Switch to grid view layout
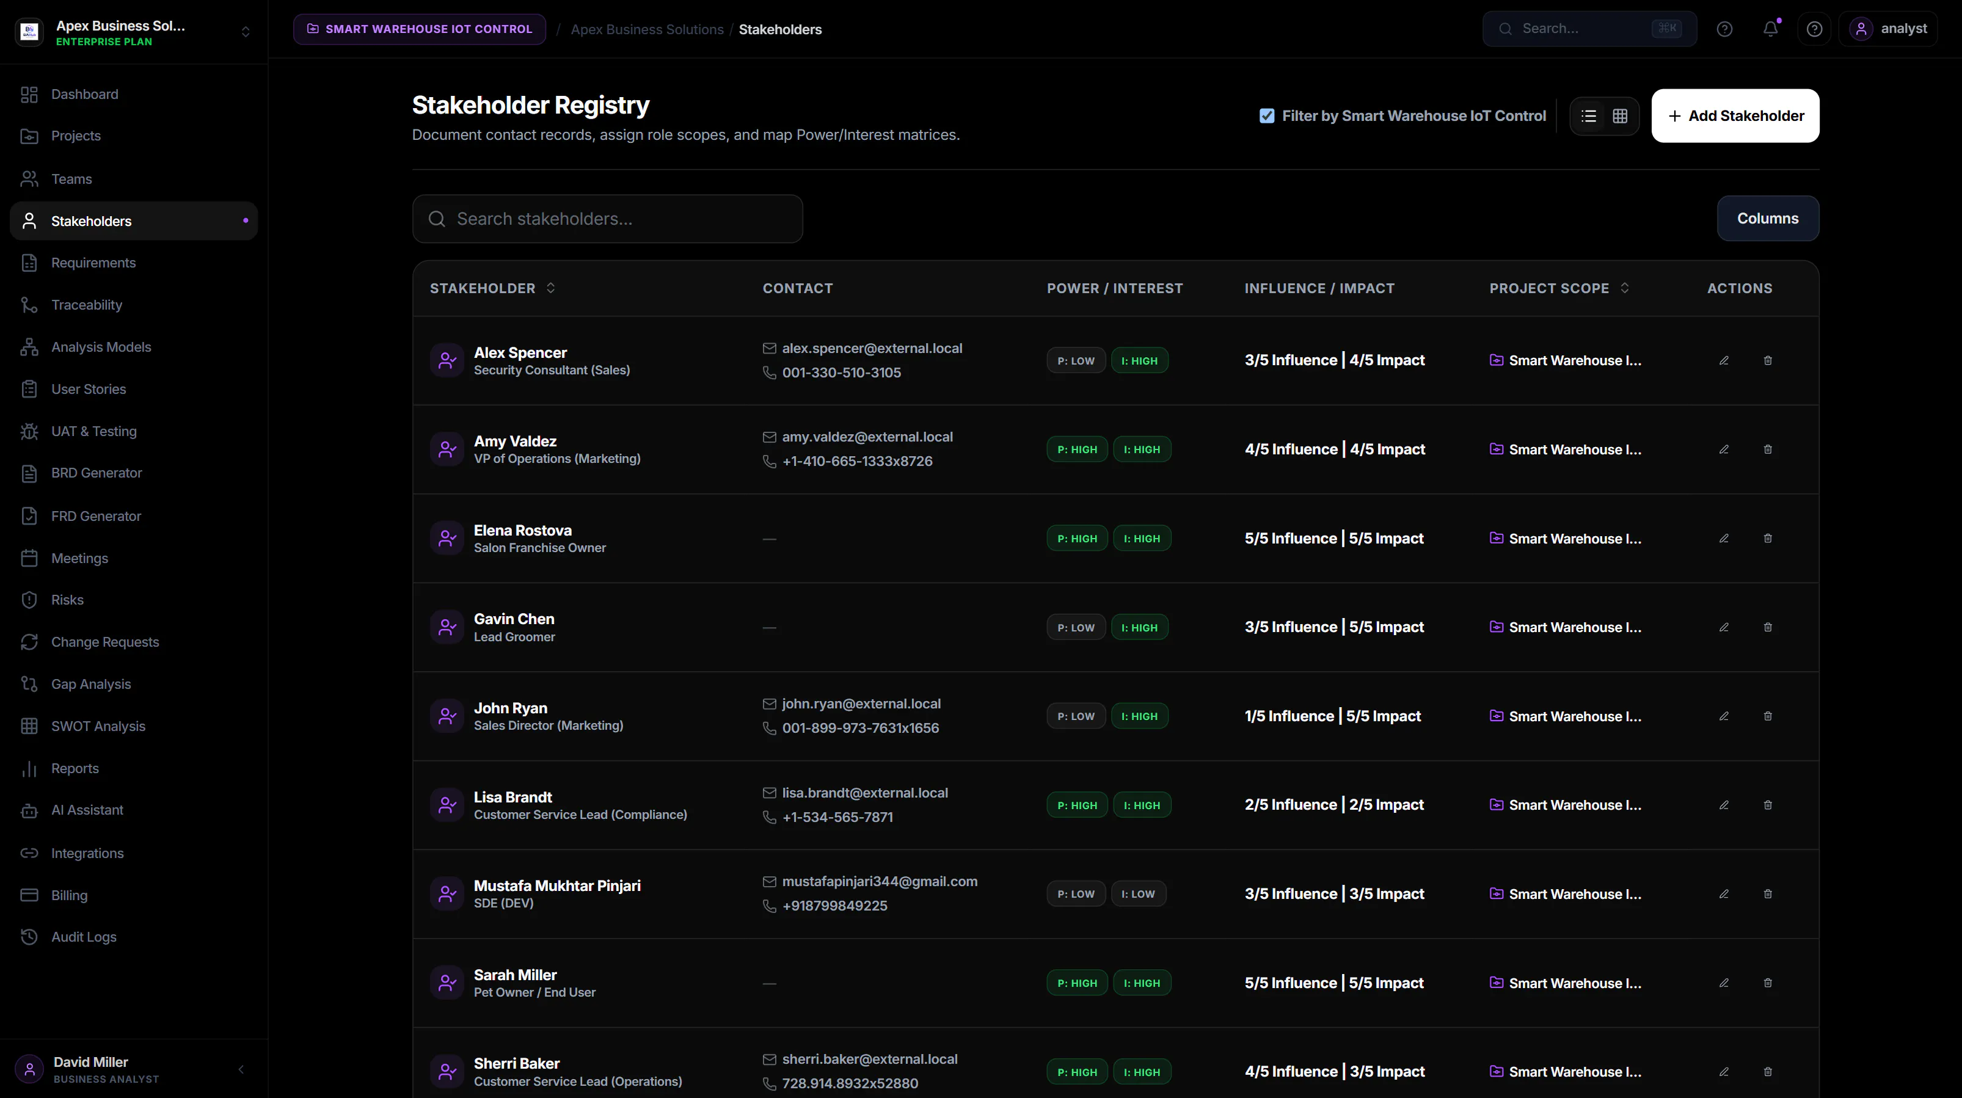This screenshot has width=1962, height=1098. click(1620, 116)
